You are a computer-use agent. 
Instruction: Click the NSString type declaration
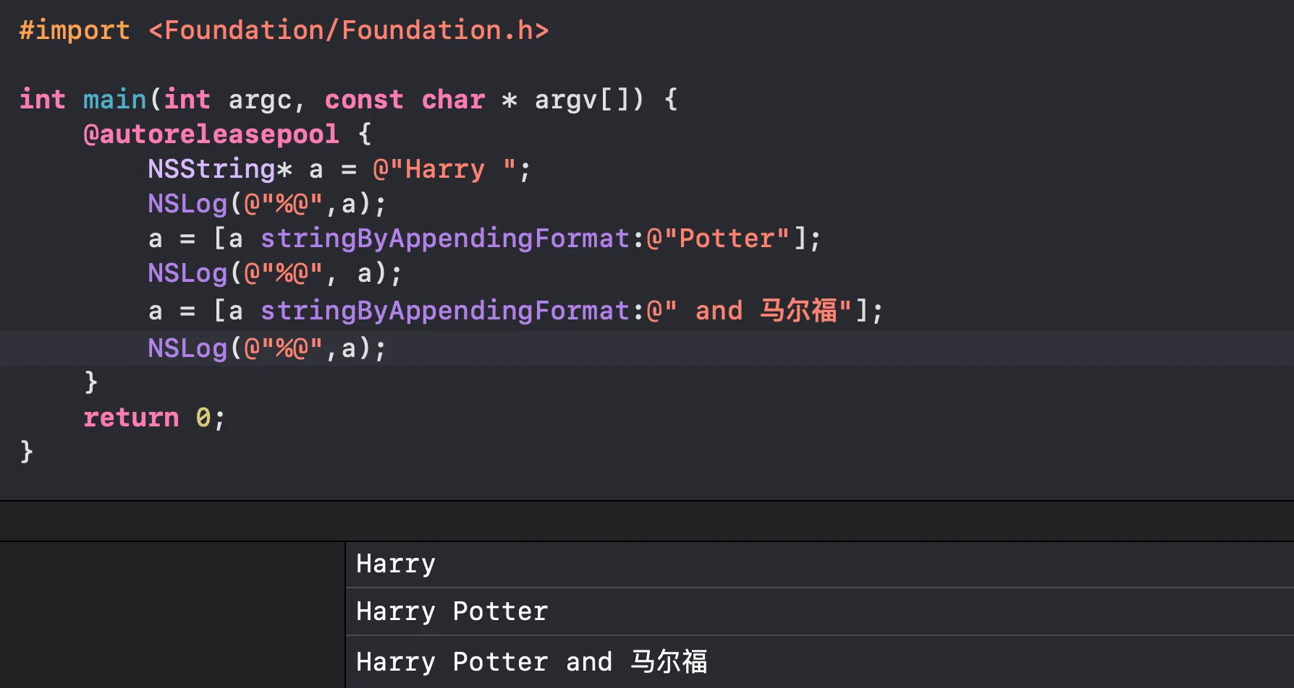(220, 169)
